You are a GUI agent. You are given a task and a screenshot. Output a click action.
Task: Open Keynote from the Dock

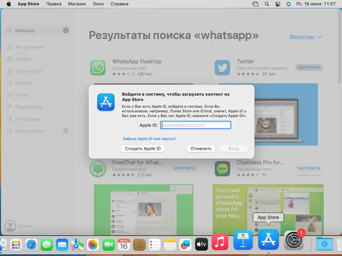pos(243,240)
